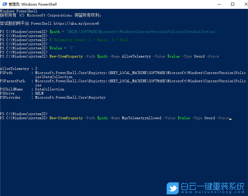Screen dimensions: 248x196
Task: Click the Microsoft Corporation copyright line
Action: [x=51, y=15]
